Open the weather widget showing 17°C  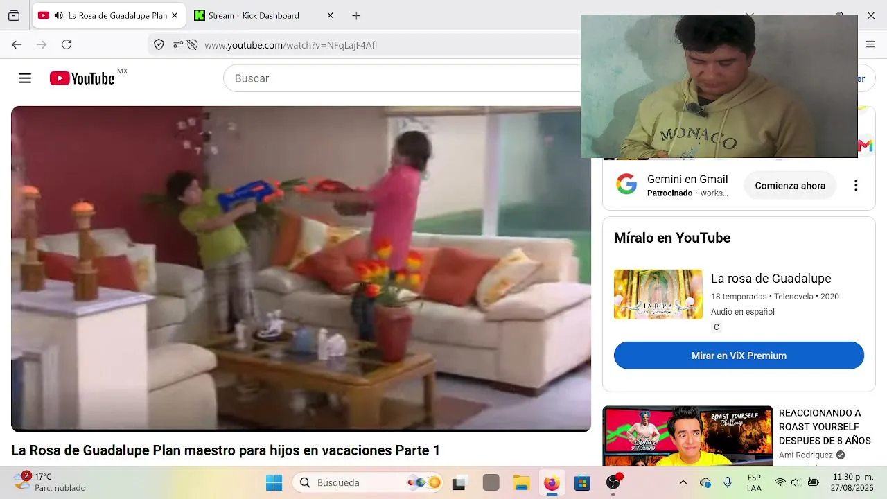50,482
